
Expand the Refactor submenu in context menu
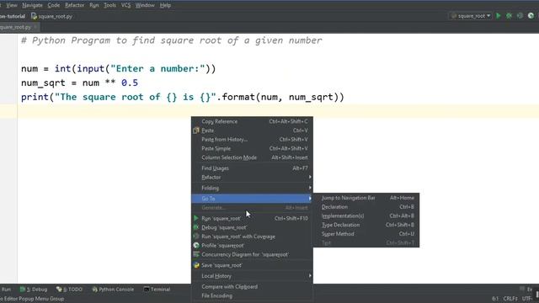(252, 178)
